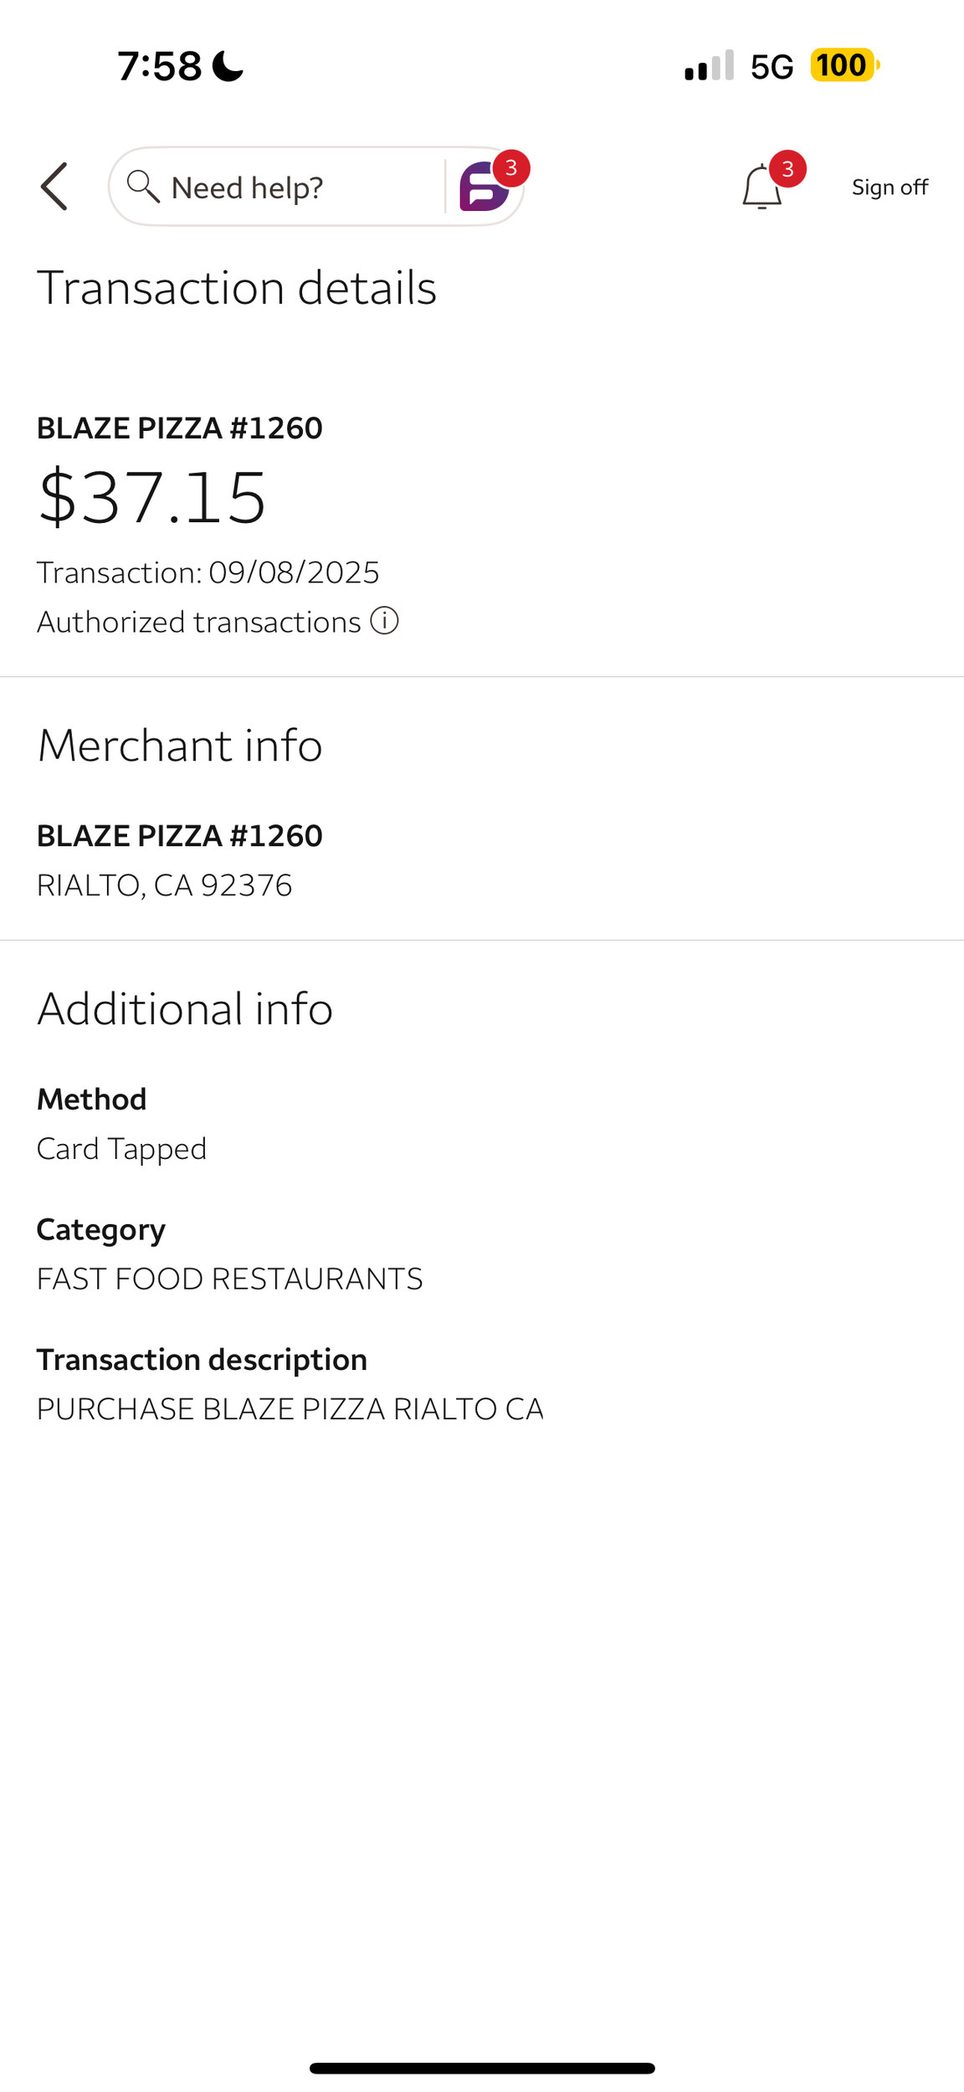Screen dimensions: 964x2092
Task: Tap the FAST FOOD RESTAURANTS category value
Action: click(230, 1279)
